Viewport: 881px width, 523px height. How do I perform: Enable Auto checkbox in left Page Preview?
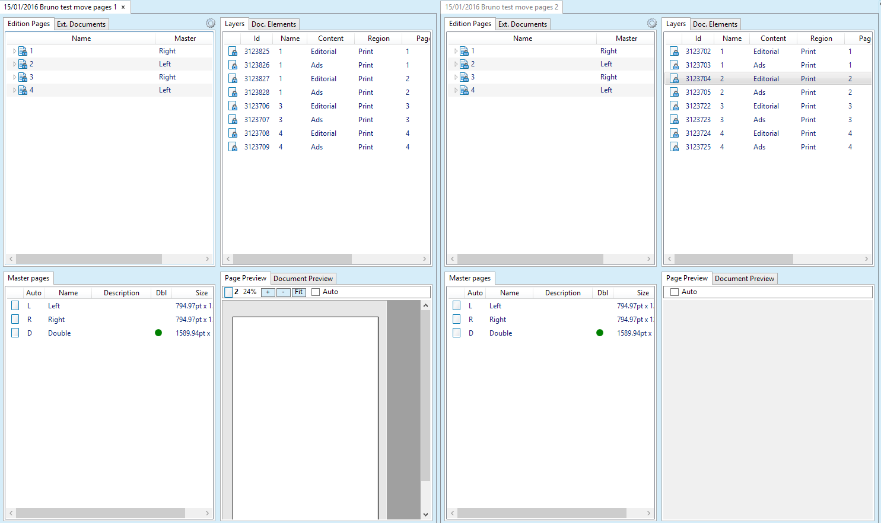(316, 292)
